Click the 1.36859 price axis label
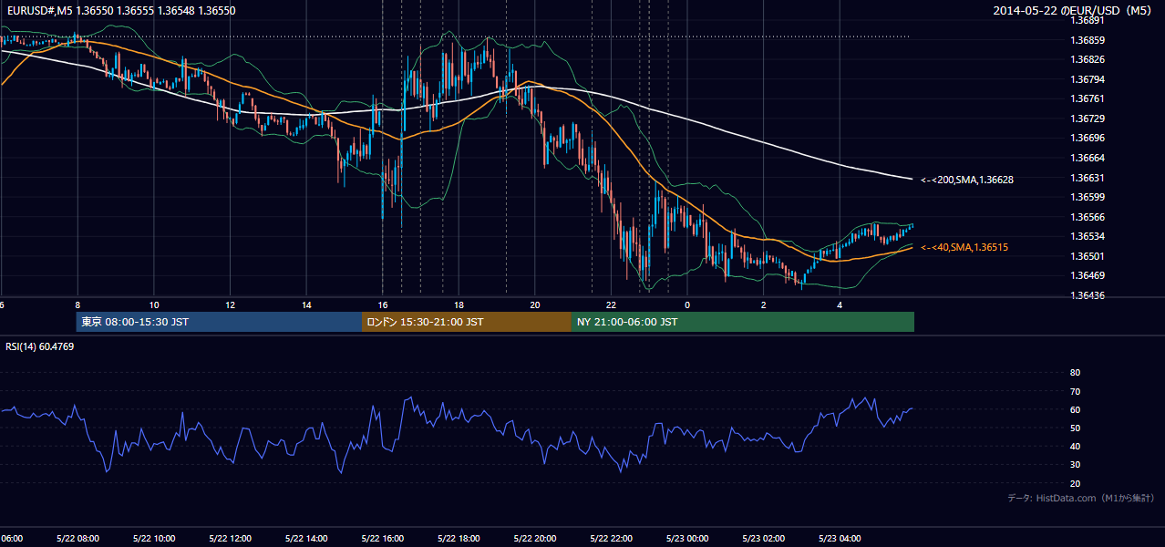This screenshot has width=1165, height=547. pos(1087,40)
